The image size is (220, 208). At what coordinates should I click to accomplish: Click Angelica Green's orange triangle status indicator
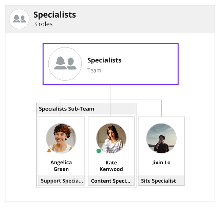tap(49, 150)
